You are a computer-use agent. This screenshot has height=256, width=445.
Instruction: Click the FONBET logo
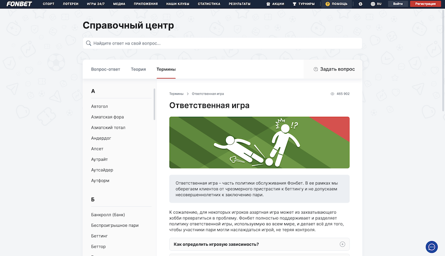pos(19,4)
